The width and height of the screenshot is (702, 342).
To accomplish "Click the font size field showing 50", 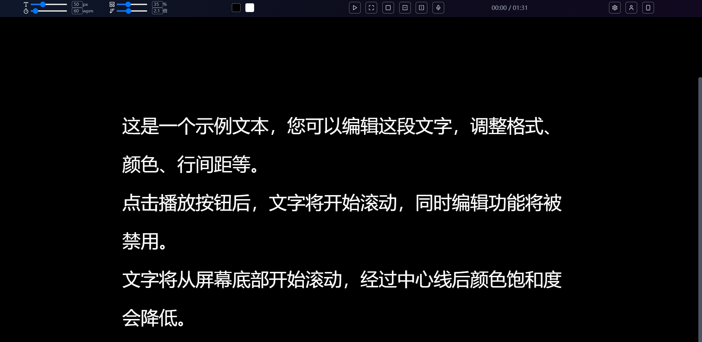I will (77, 4).
